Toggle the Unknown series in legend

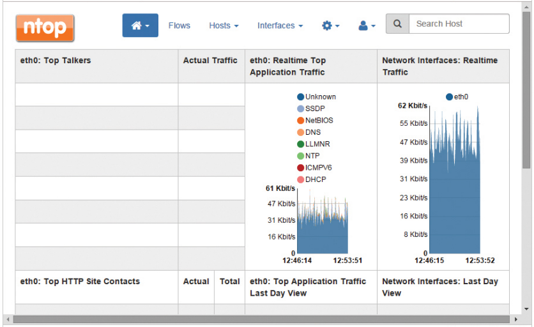pos(316,97)
